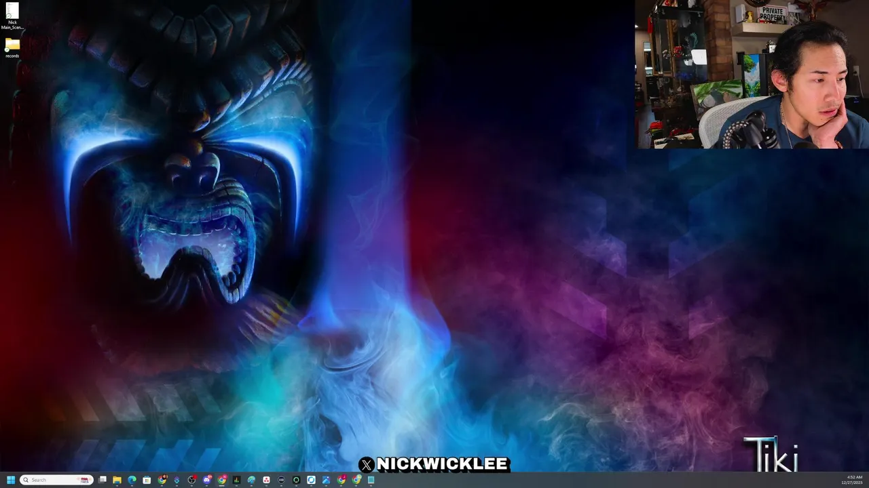Open the blue mountain Photos icon on the taskbar
Image resolution: width=869 pixels, height=488 pixels.
click(x=326, y=480)
